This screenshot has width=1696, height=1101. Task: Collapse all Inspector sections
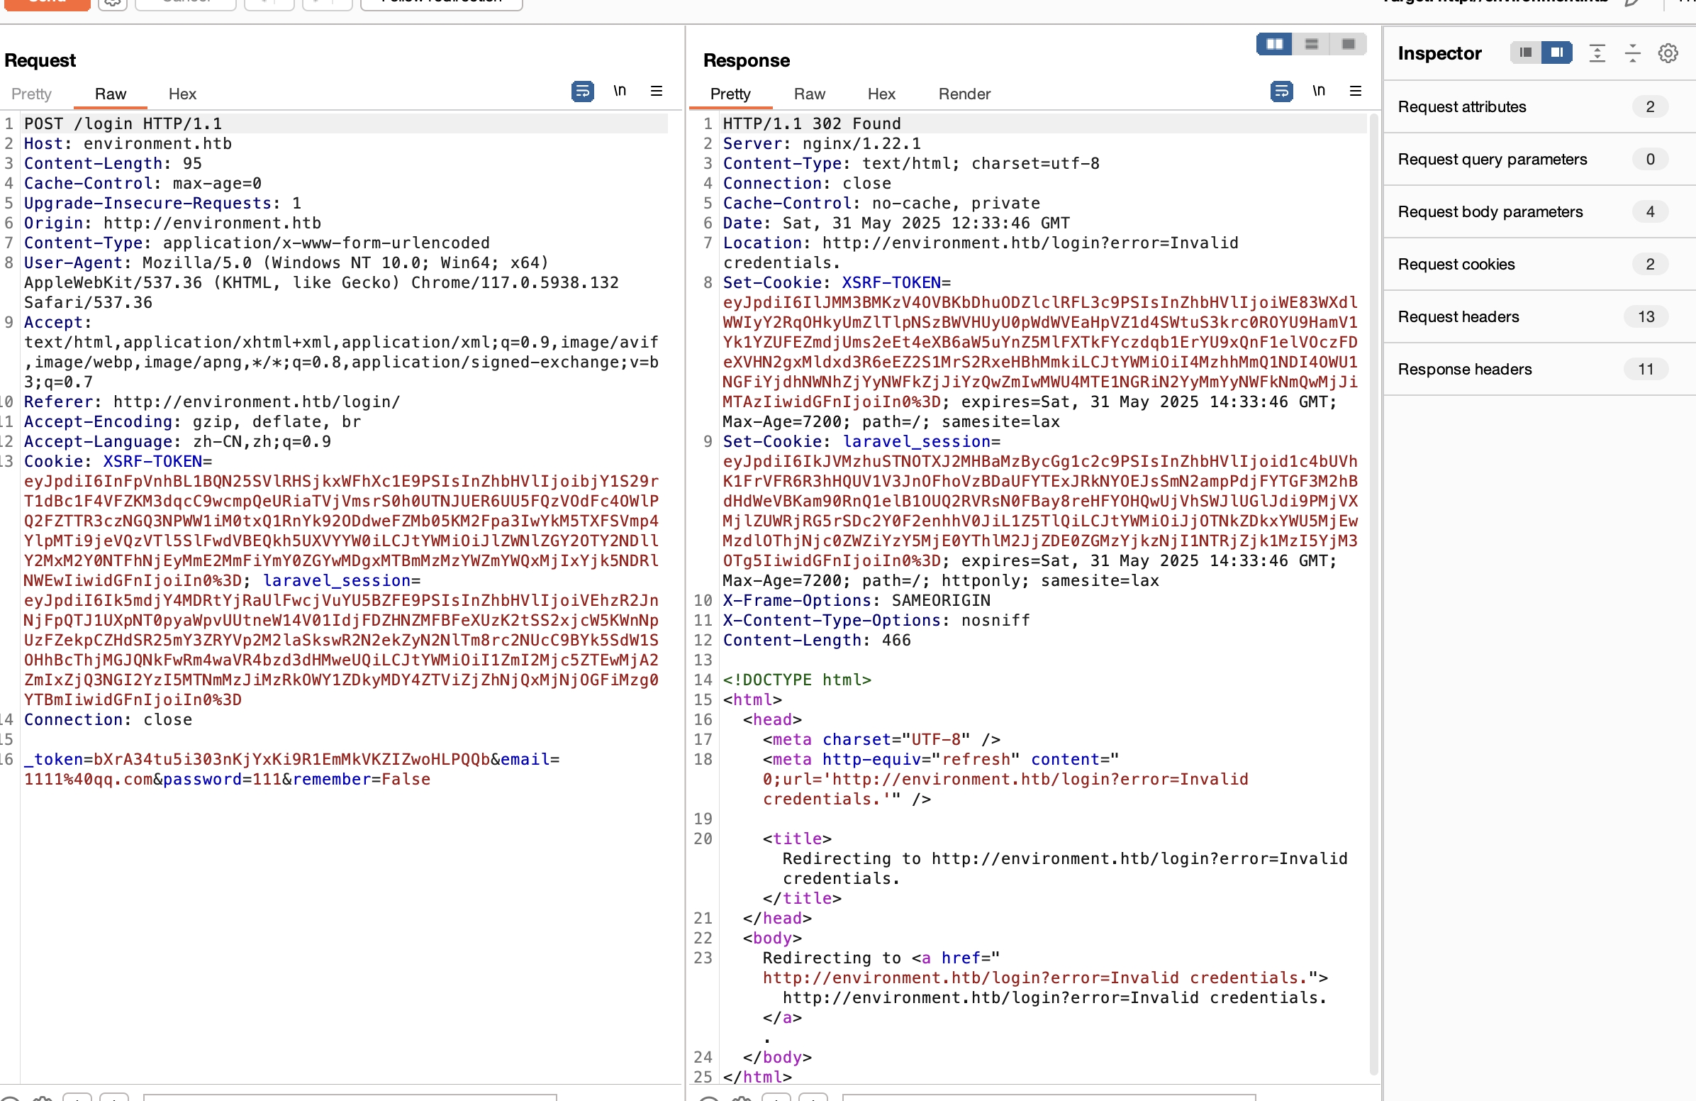coord(1632,53)
